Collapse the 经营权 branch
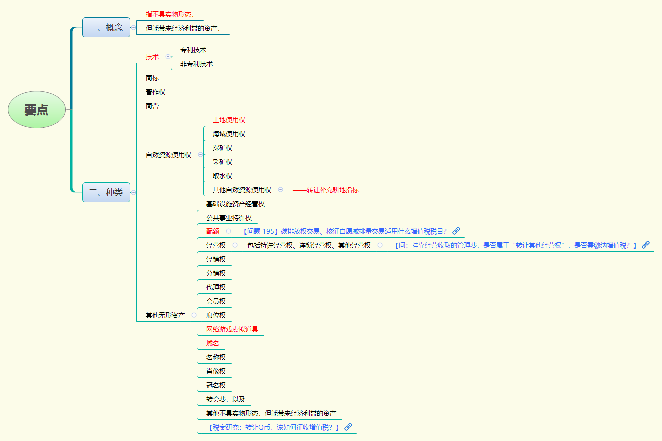The width and height of the screenshot is (662, 441). coord(234,245)
